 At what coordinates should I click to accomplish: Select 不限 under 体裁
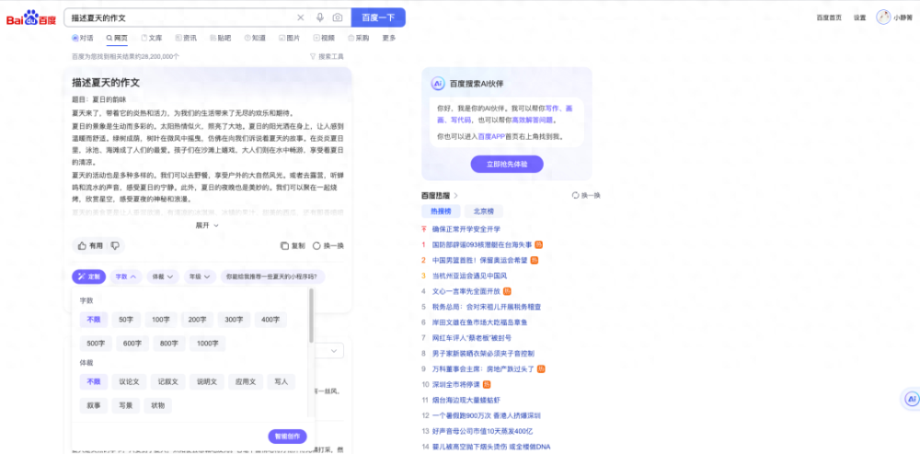click(94, 382)
